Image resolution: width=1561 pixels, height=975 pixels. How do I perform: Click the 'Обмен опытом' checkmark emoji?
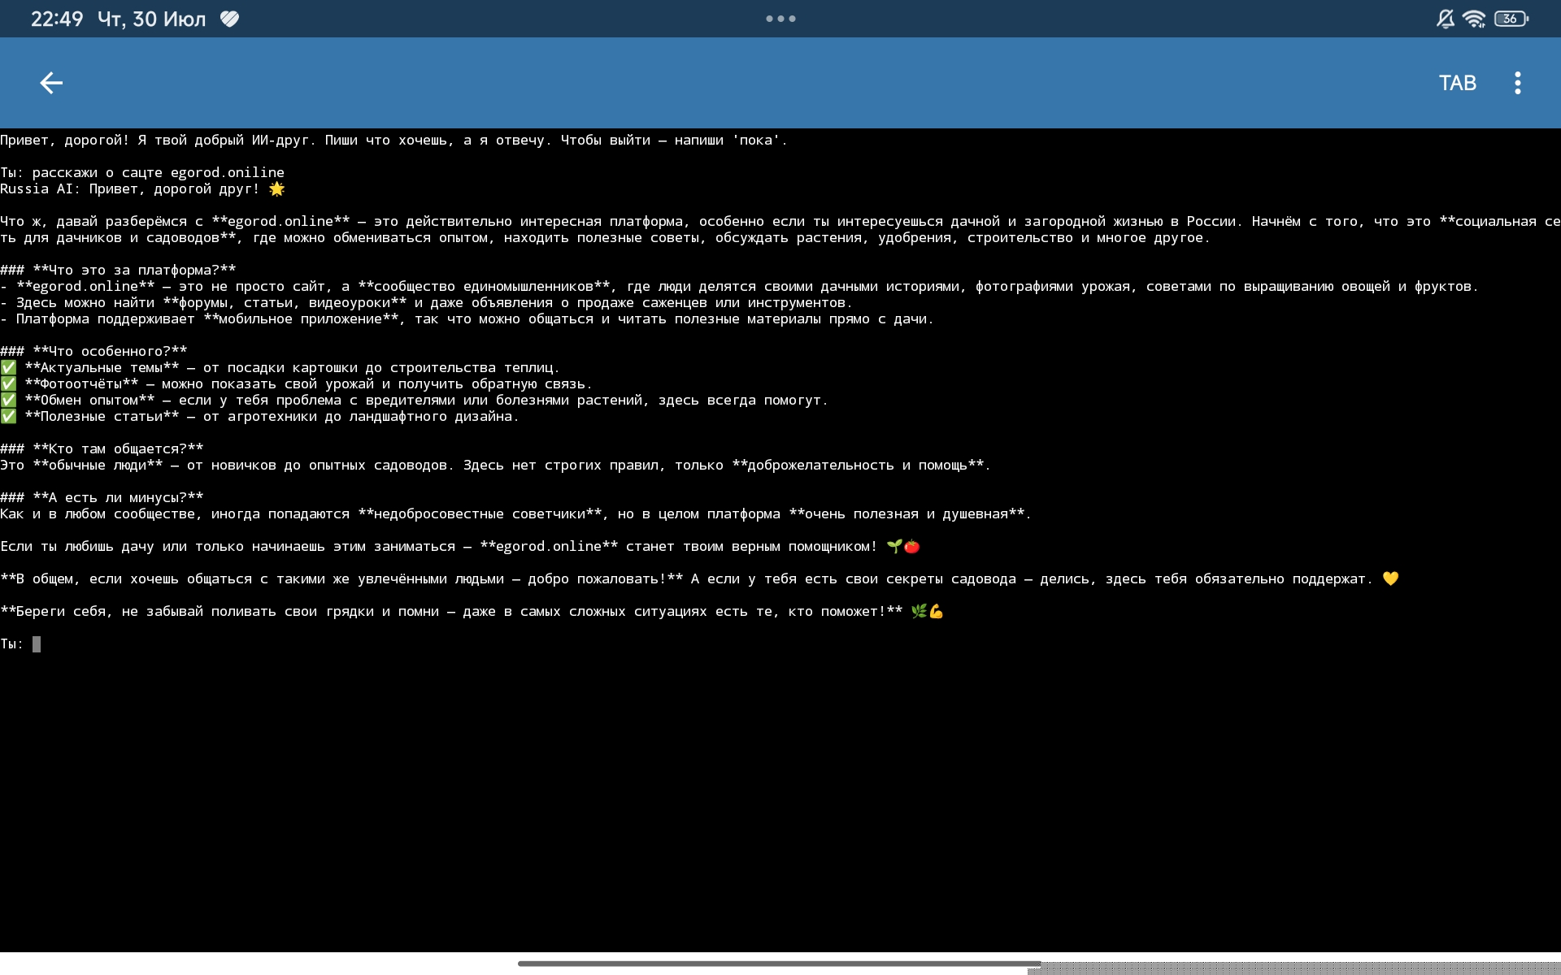[x=8, y=401]
